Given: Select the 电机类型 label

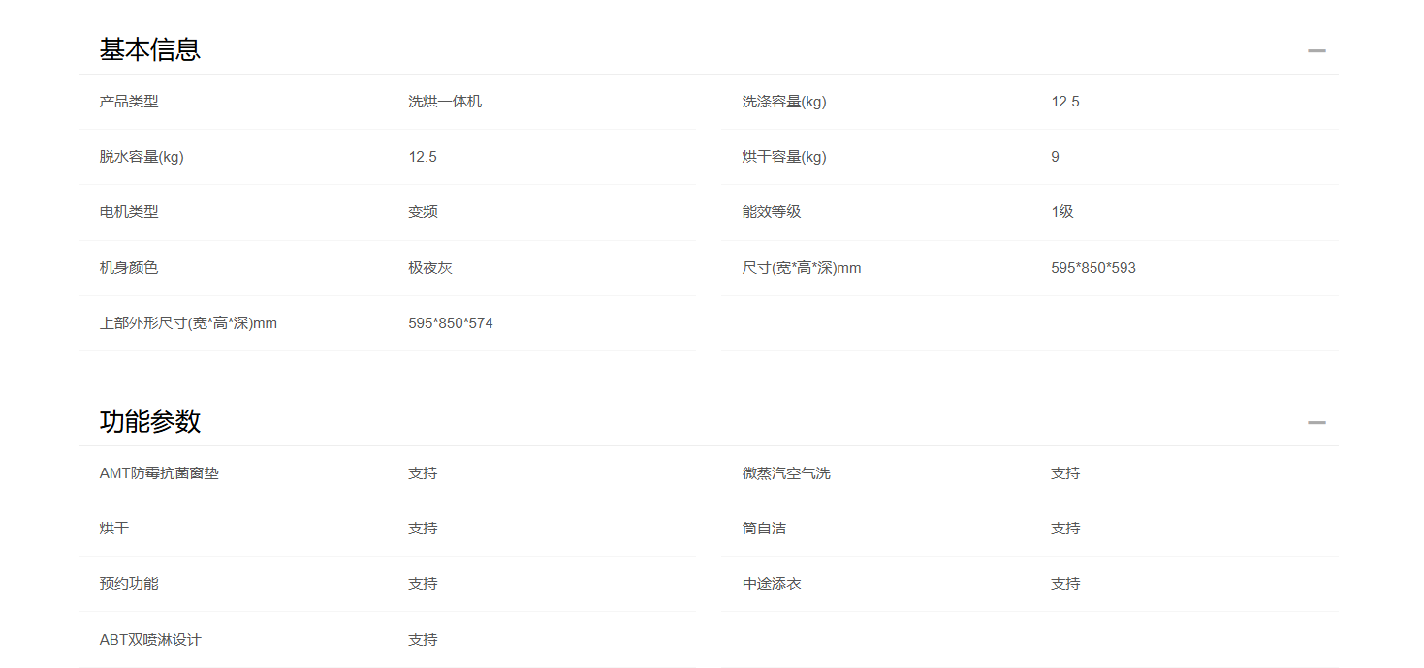Looking at the screenshot, I should coord(129,212).
